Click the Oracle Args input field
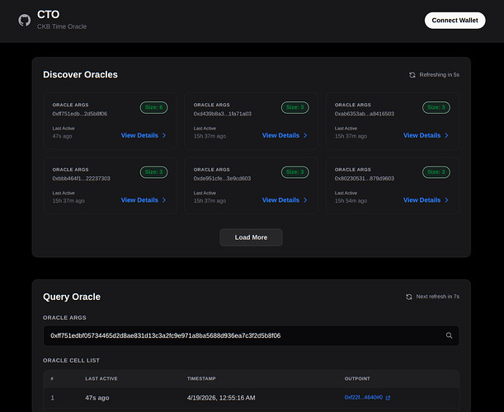The image size is (504, 412). click(251, 335)
